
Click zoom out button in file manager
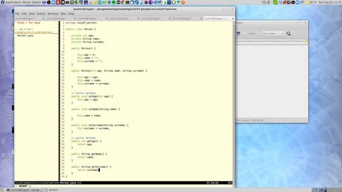[244, 34]
